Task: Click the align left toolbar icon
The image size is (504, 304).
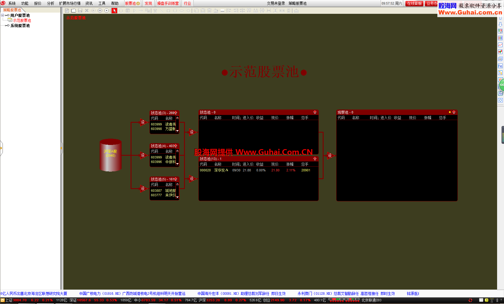Action: (229, 11)
